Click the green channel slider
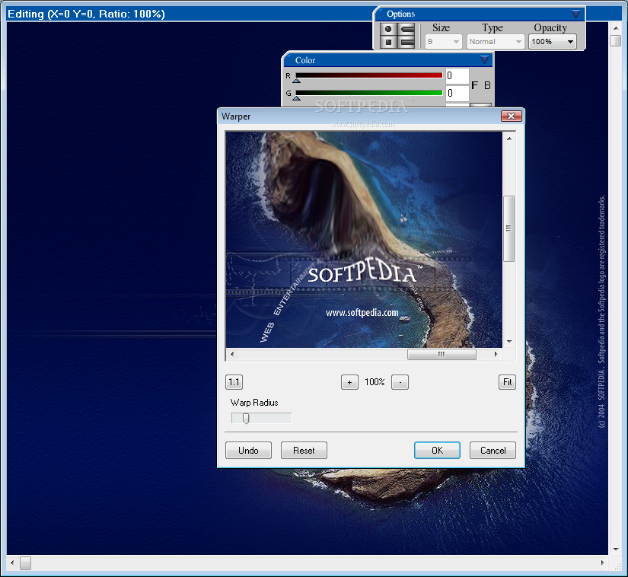This screenshot has height=577, width=628. (368, 93)
